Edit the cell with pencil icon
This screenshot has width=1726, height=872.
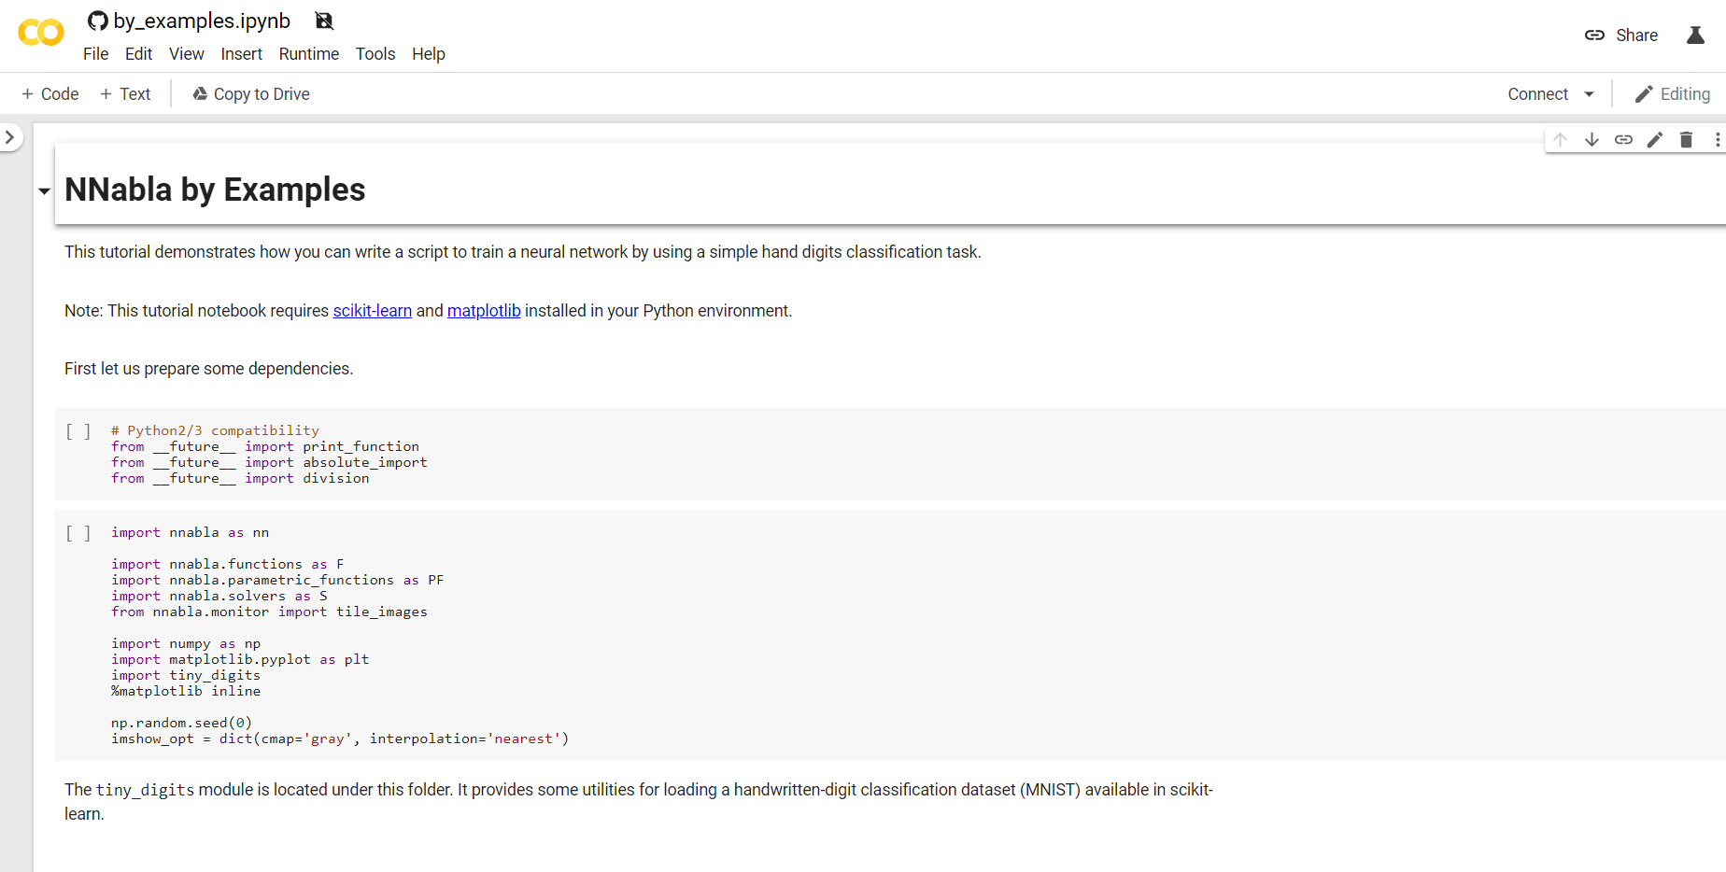pyautogui.click(x=1655, y=140)
